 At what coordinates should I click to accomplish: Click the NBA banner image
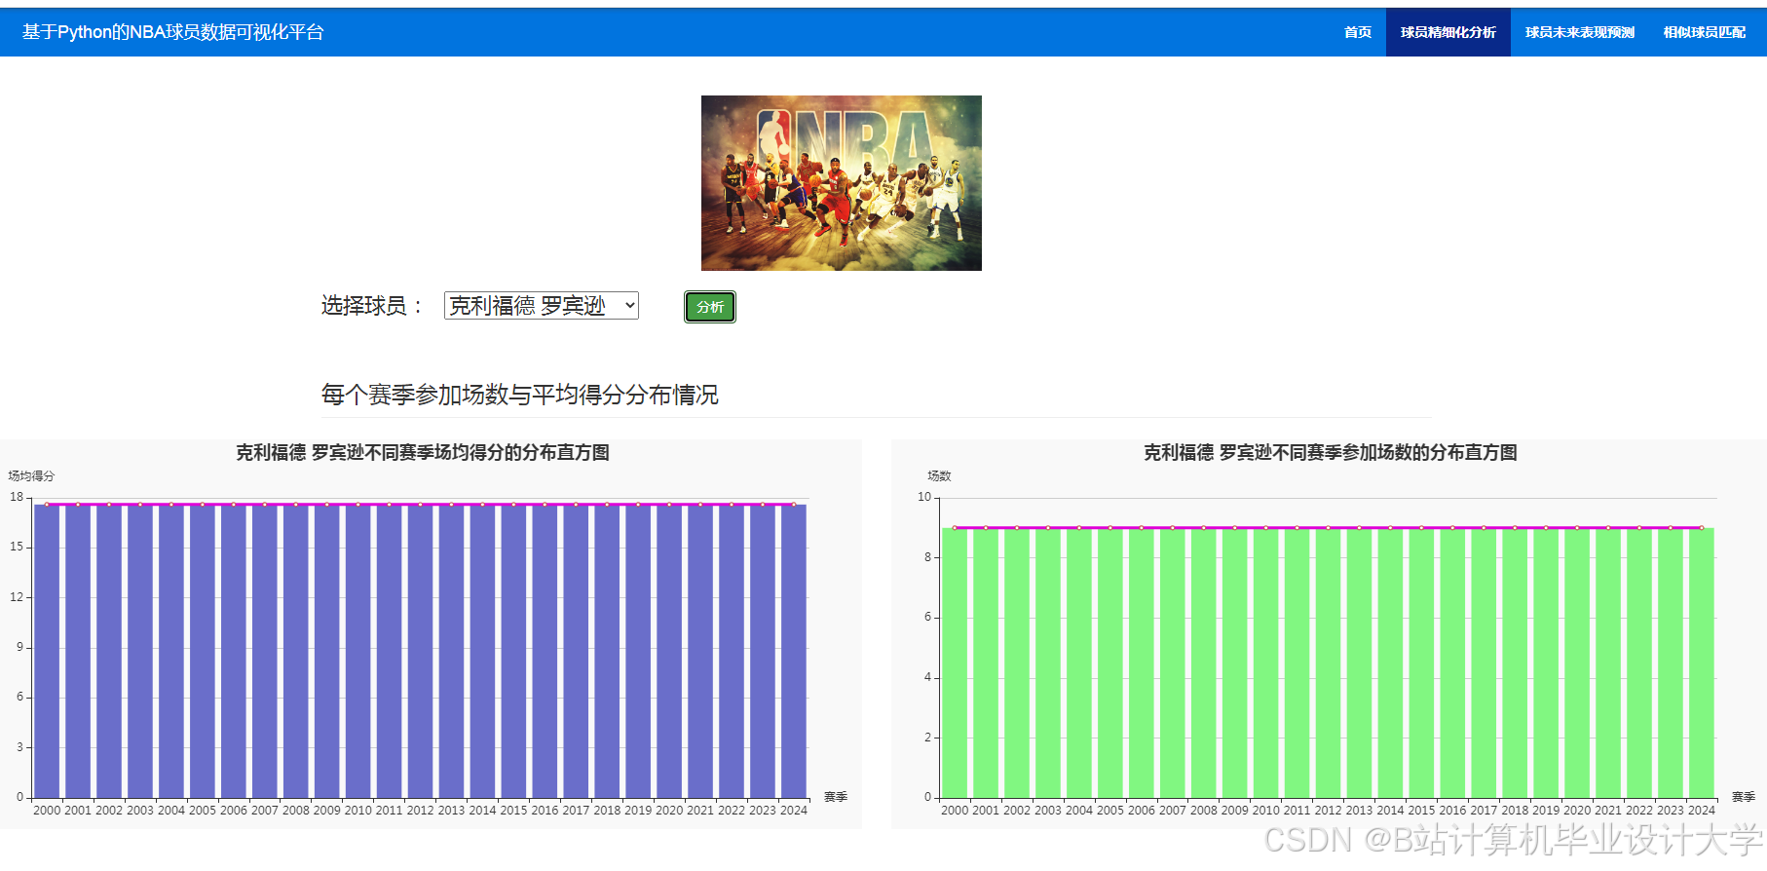click(x=842, y=183)
